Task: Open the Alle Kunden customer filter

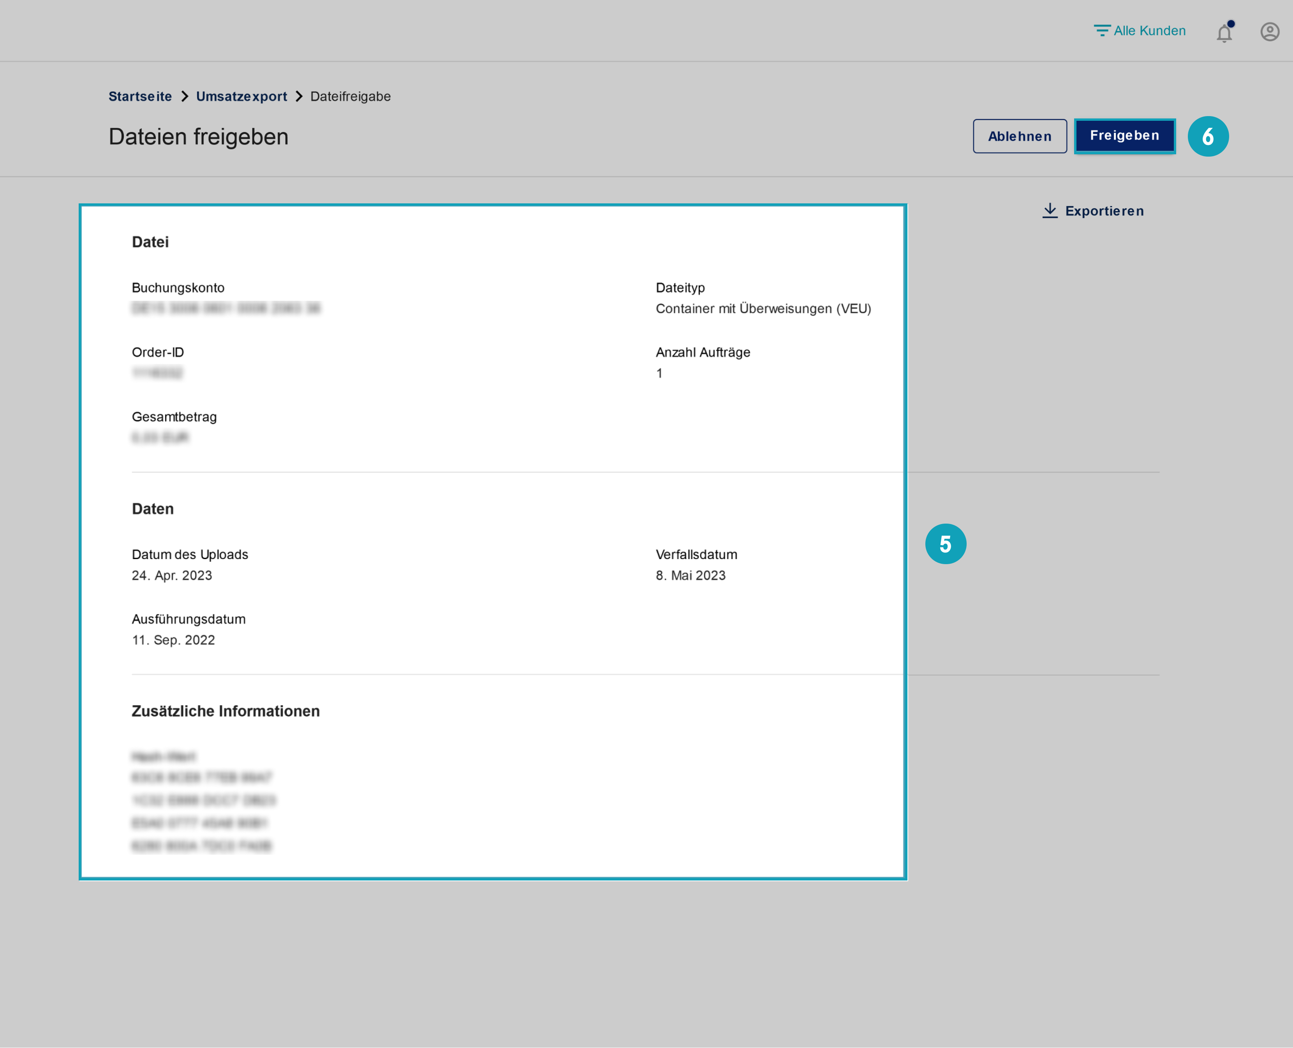Action: (x=1139, y=31)
